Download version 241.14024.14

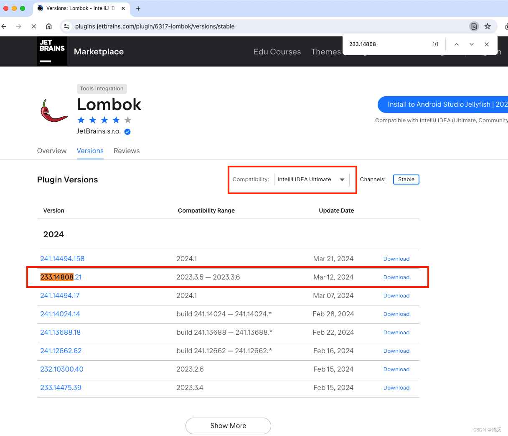click(396, 314)
